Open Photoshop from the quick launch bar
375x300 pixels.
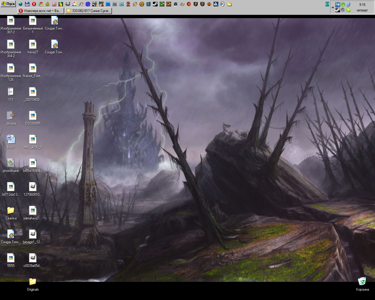(x=108, y=4)
